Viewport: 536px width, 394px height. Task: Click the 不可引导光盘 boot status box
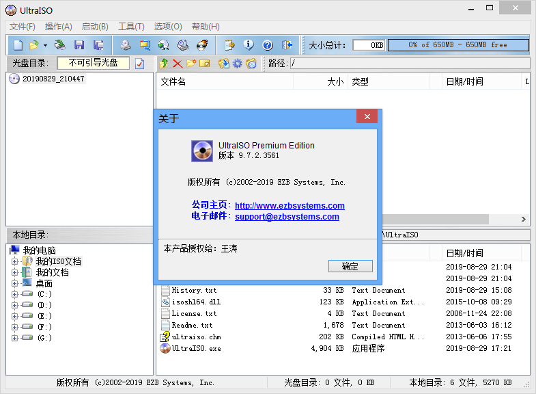94,63
